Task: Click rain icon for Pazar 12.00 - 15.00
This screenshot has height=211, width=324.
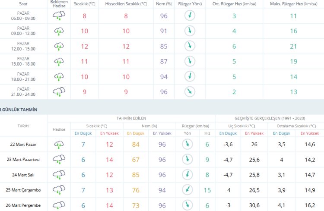Action: coord(59,46)
